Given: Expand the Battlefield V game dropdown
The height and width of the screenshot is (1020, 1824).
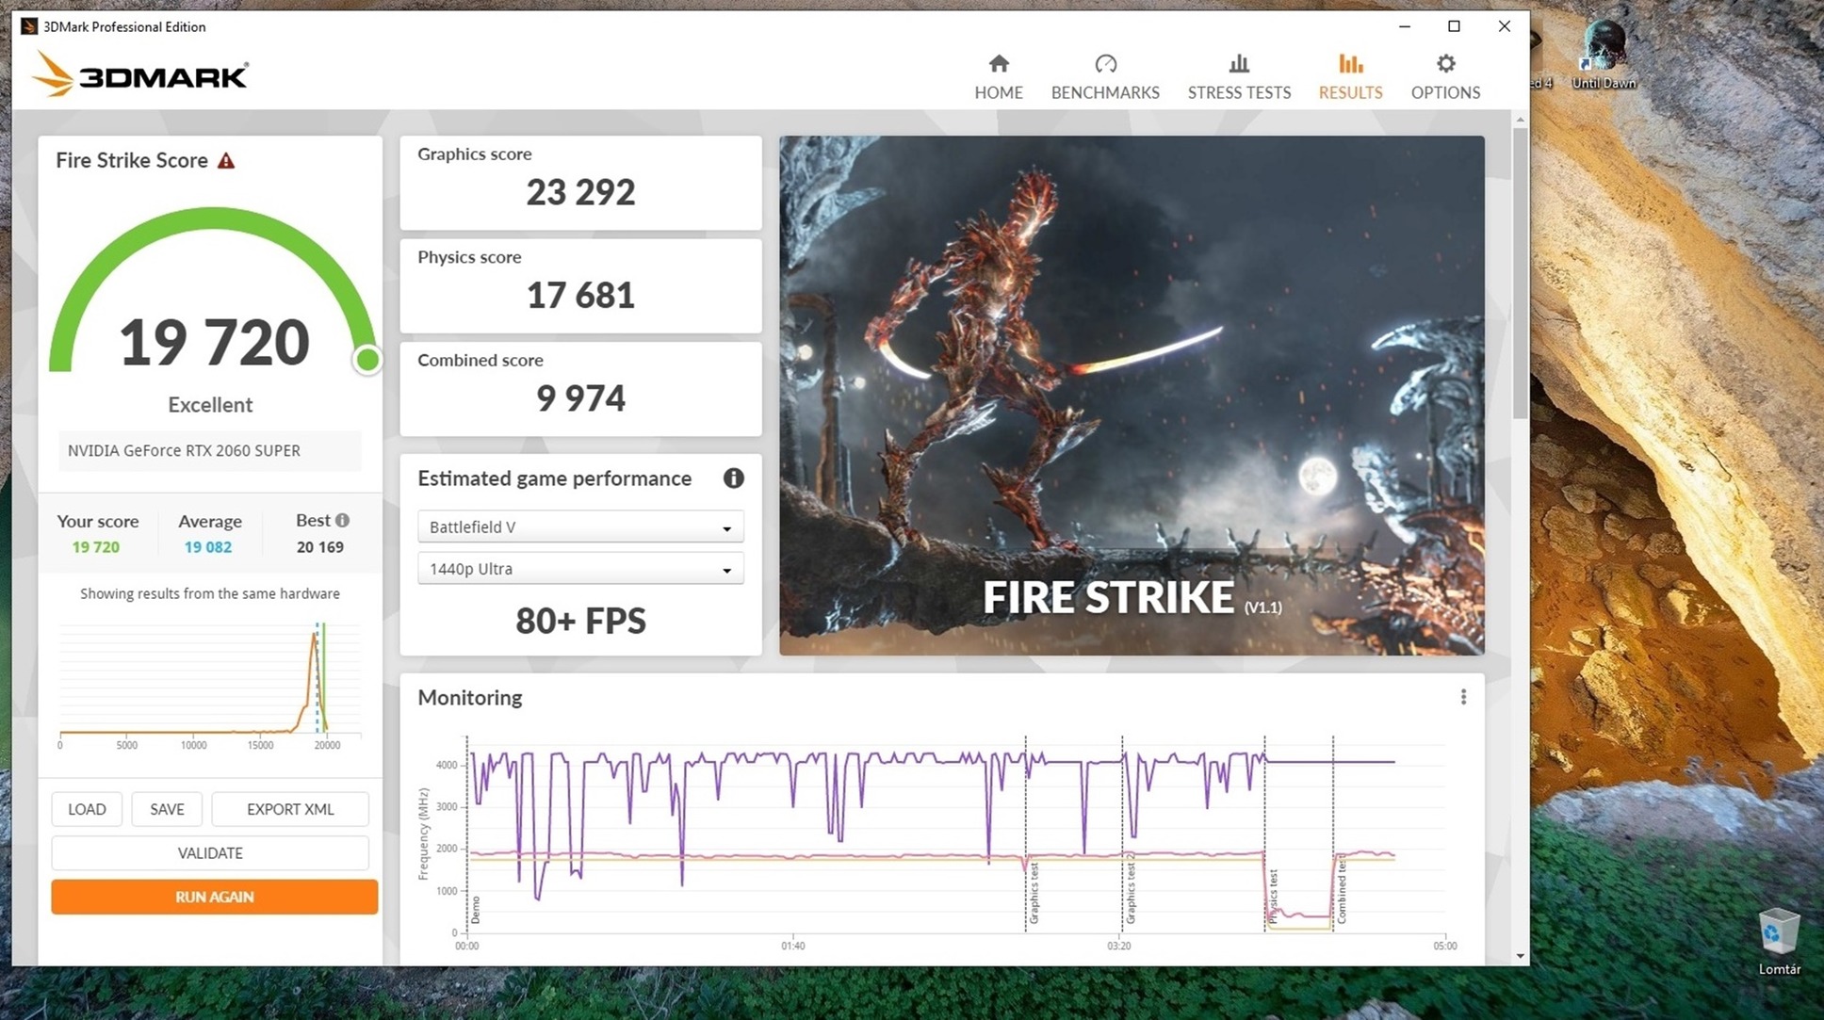Looking at the screenshot, I should pos(580,527).
